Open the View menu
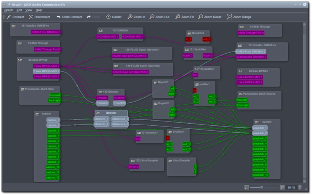Viewport: 312px width, 195px height. pyautogui.click(x=29, y=10)
